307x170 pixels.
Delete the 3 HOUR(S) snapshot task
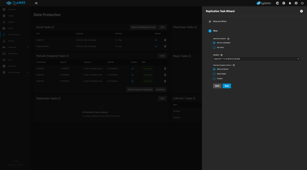click(165, 75)
